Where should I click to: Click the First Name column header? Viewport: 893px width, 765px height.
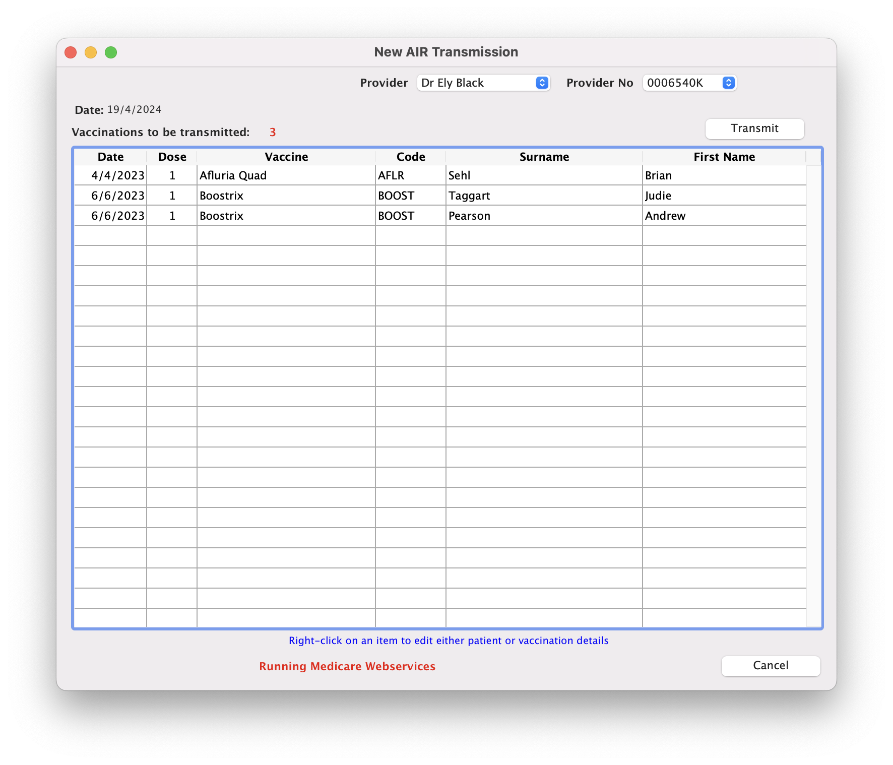coord(724,157)
